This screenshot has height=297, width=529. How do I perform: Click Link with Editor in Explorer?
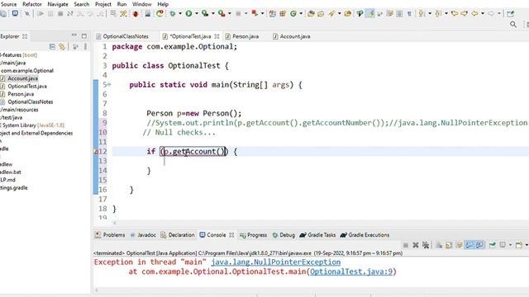pos(62,46)
